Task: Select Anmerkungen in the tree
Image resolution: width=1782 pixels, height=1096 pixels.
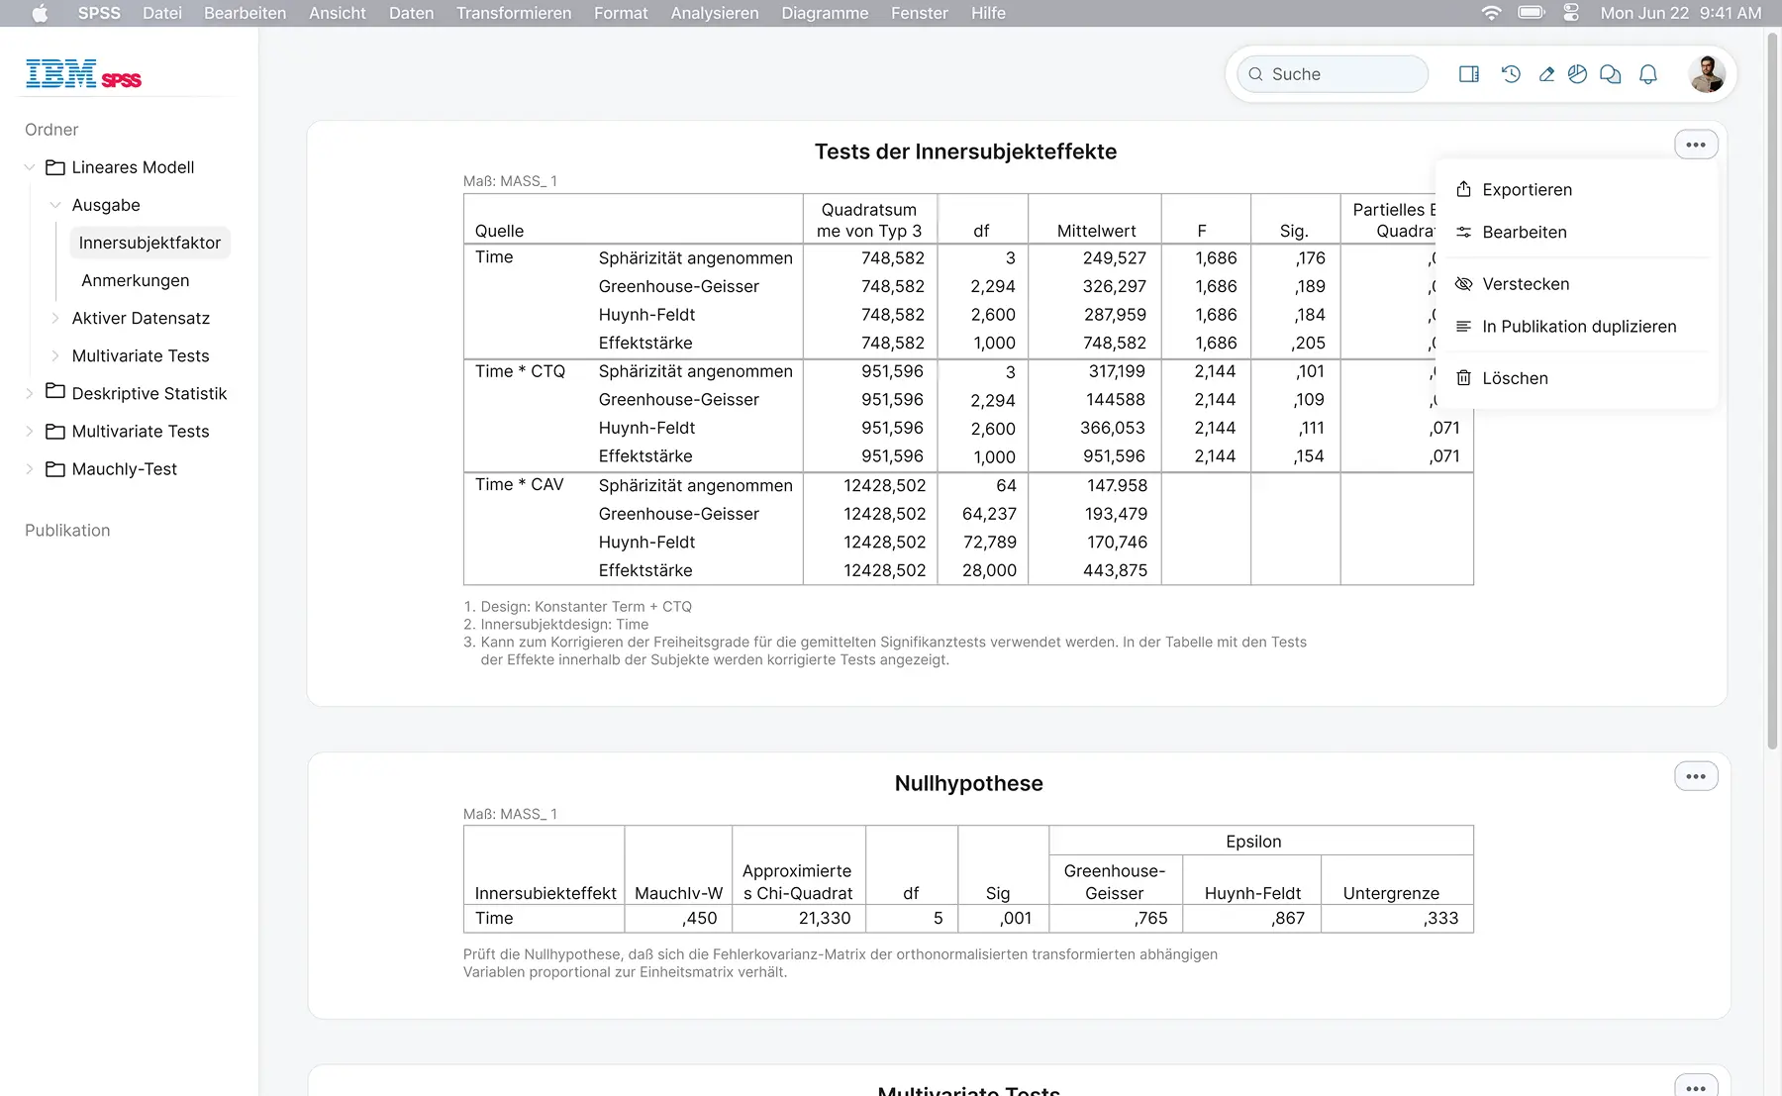Action: pyautogui.click(x=136, y=280)
